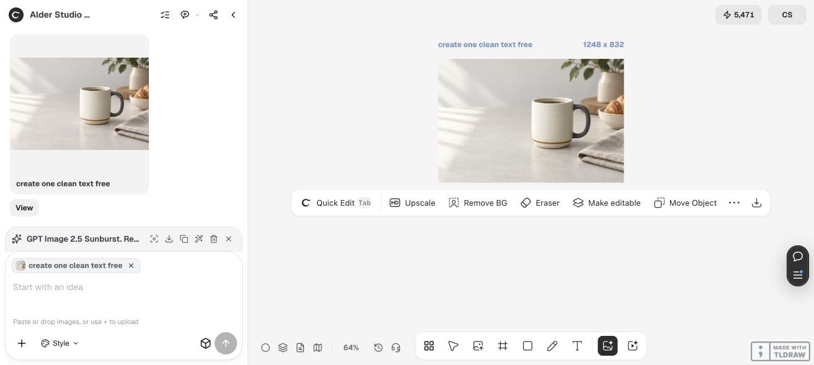Open the version history icon
The image size is (814, 365).
point(378,348)
